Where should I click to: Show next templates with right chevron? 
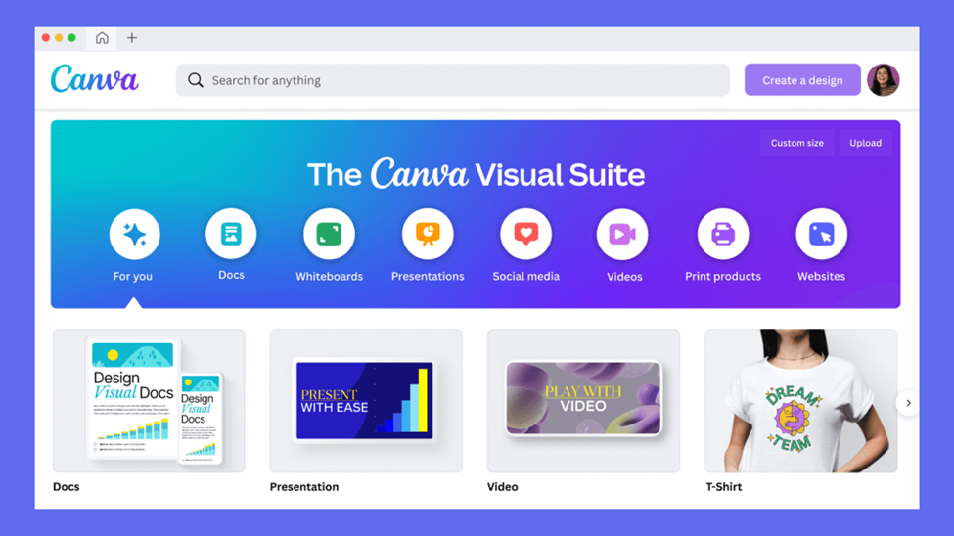click(x=908, y=403)
